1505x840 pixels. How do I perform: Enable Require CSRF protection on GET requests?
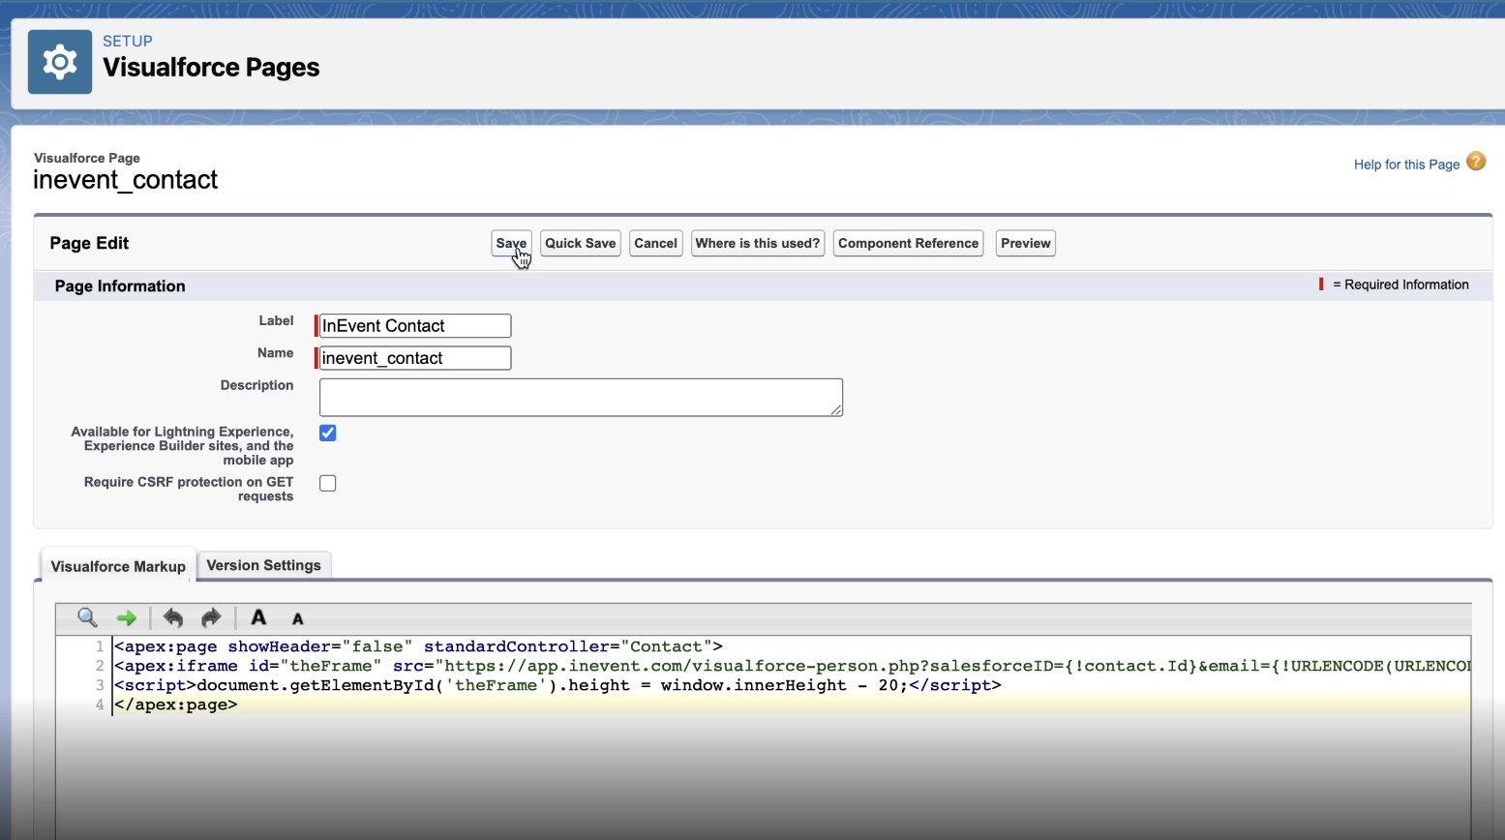click(x=328, y=483)
